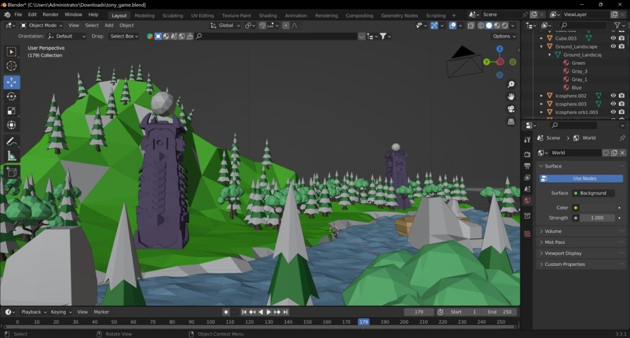The height and width of the screenshot is (338, 630).
Task: Select the Scale tool
Action: click(x=12, y=111)
